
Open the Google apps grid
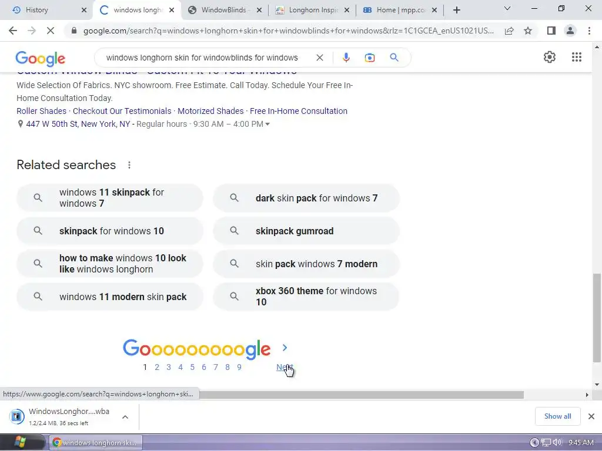pyautogui.click(x=577, y=57)
